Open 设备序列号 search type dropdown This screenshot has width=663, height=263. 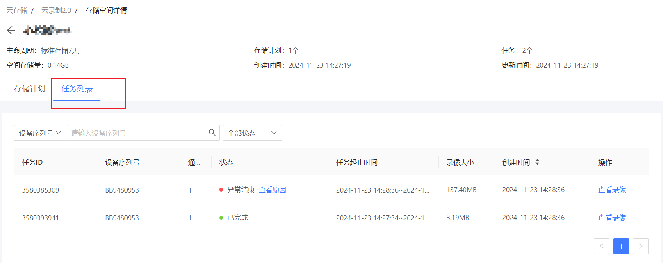[40, 133]
